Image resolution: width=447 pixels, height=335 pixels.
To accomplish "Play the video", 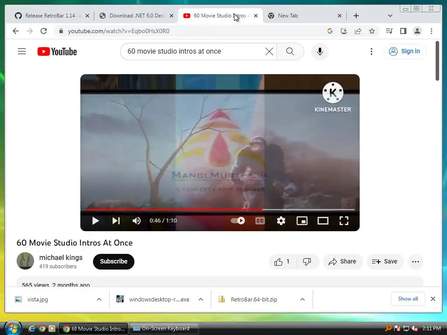I will click(x=95, y=221).
